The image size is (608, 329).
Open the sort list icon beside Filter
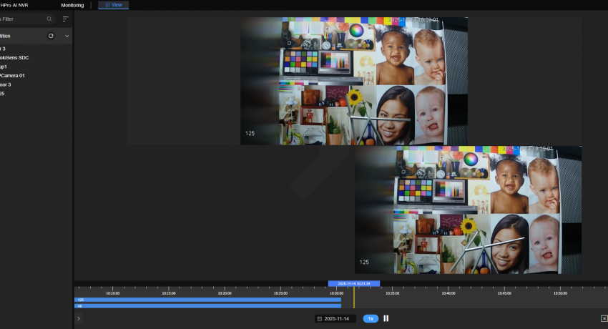click(x=66, y=19)
